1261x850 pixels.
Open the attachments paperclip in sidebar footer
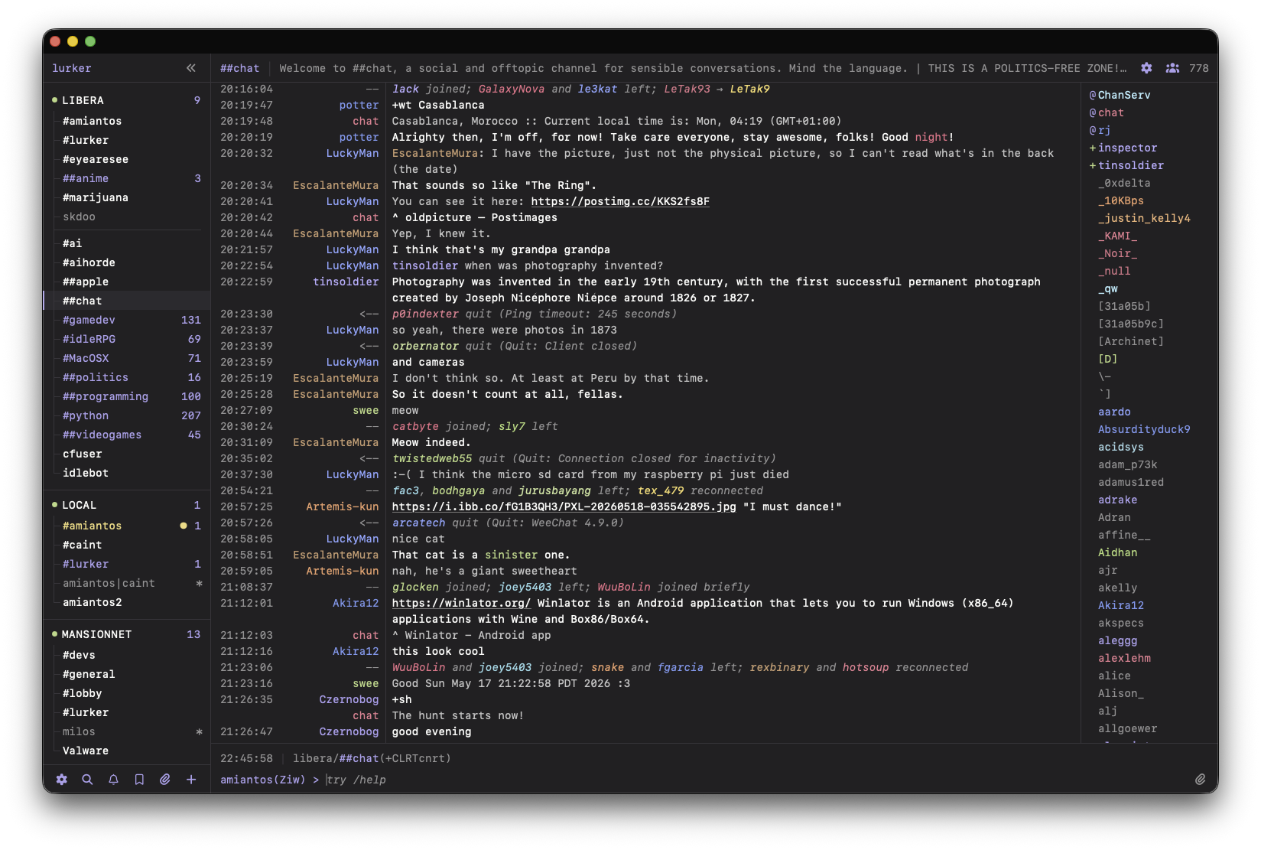(x=165, y=780)
